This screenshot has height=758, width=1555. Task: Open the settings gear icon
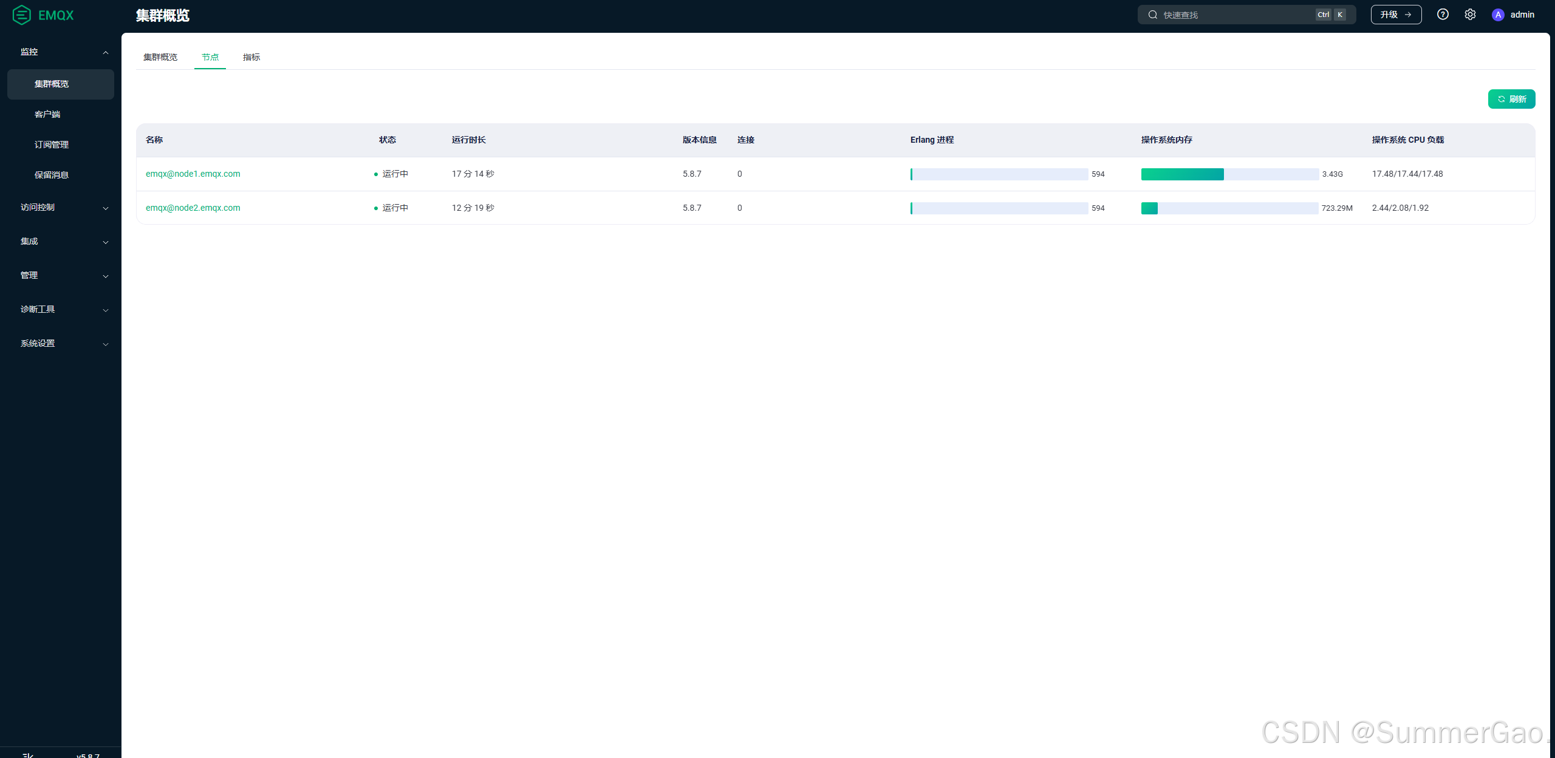[x=1470, y=15]
